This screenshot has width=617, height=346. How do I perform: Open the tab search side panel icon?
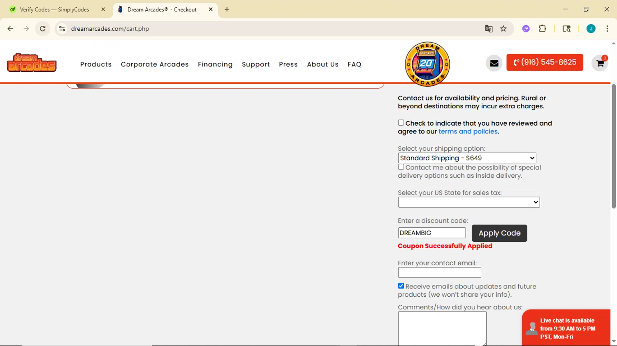(566, 29)
